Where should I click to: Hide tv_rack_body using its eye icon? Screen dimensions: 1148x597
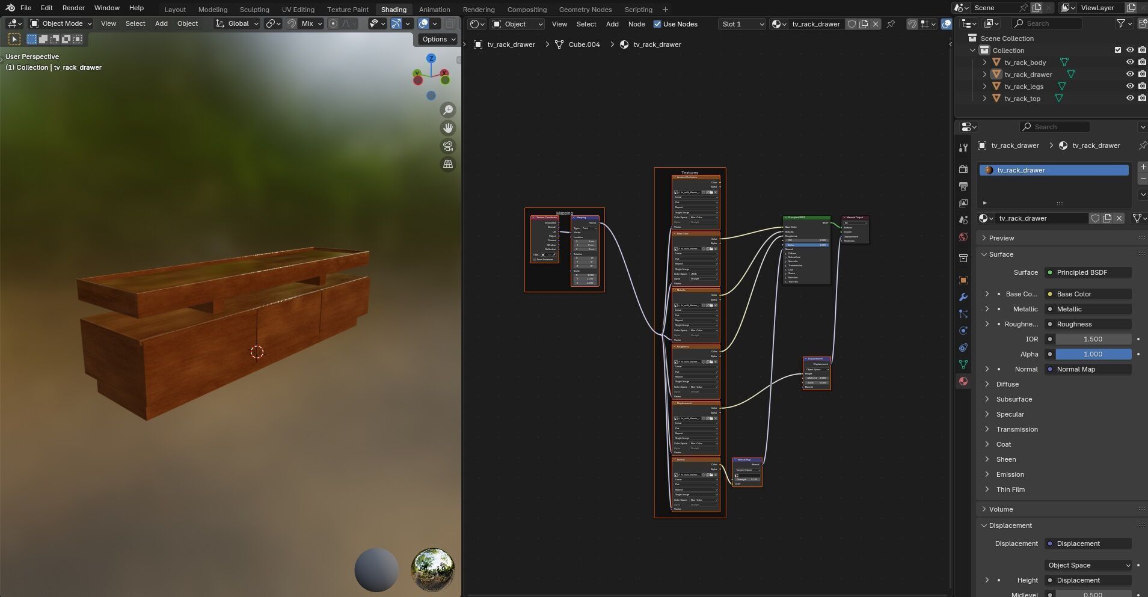pos(1130,63)
